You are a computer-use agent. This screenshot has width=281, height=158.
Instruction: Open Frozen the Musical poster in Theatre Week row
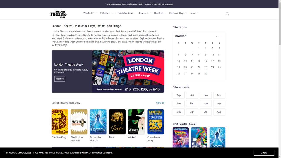(98, 122)
